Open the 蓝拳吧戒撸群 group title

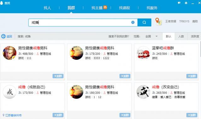pos(163,48)
